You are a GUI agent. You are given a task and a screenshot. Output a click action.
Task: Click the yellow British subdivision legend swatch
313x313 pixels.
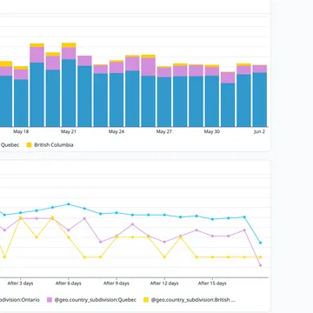pos(146,300)
